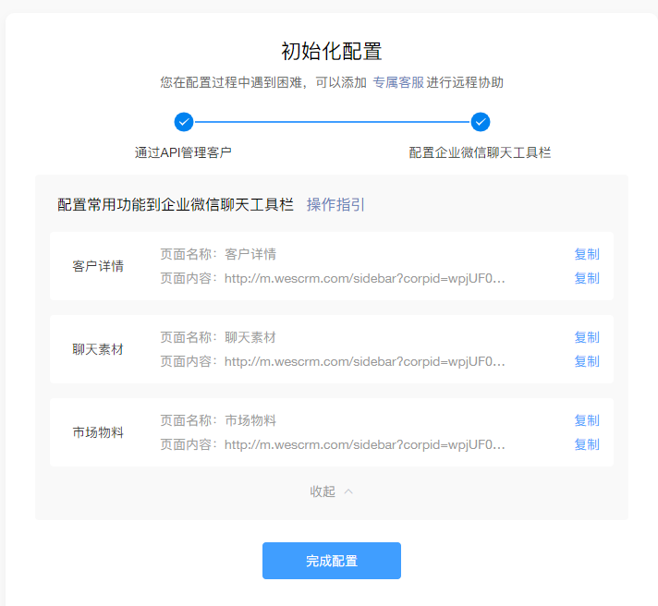Click the 收起 collapse text
658x606 pixels.
pos(323,491)
